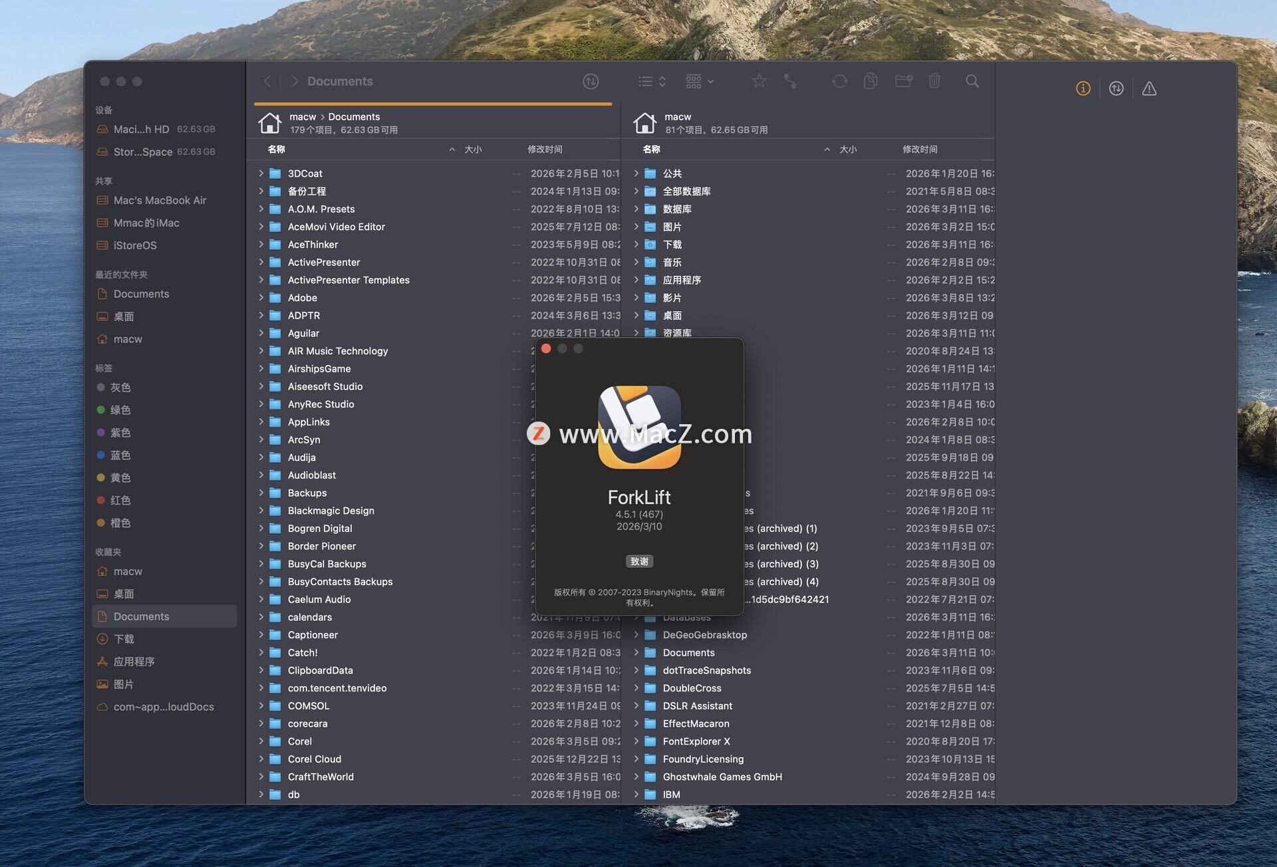Toggle activity transfers panel in right sidebar
Viewport: 1277px width, 867px height.
pyautogui.click(x=1117, y=88)
